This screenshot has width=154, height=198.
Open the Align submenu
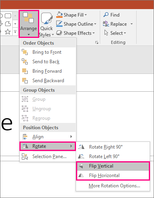click(x=48, y=137)
